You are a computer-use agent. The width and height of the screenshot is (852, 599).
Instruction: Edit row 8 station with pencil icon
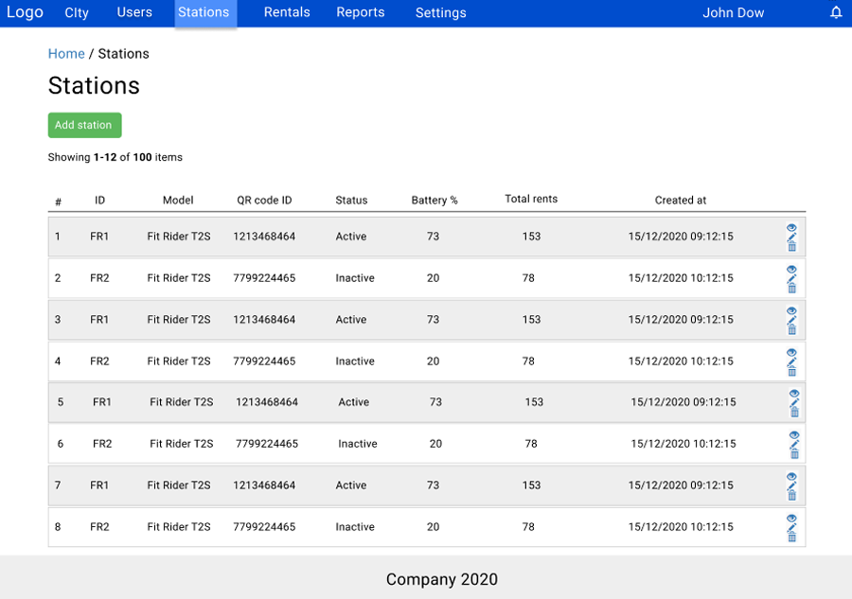pyautogui.click(x=791, y=527)
